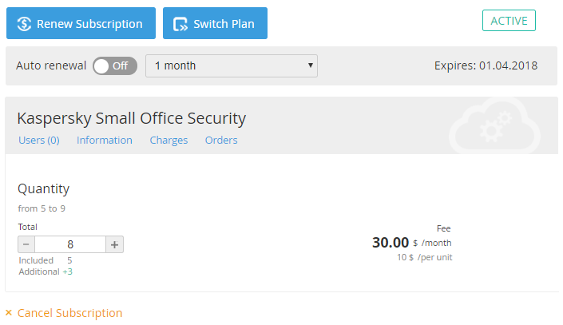Open the 1 month period dropdown
The width and height of the screenshot is (563, 325).
pyautogui.click(x=232, y=65)
